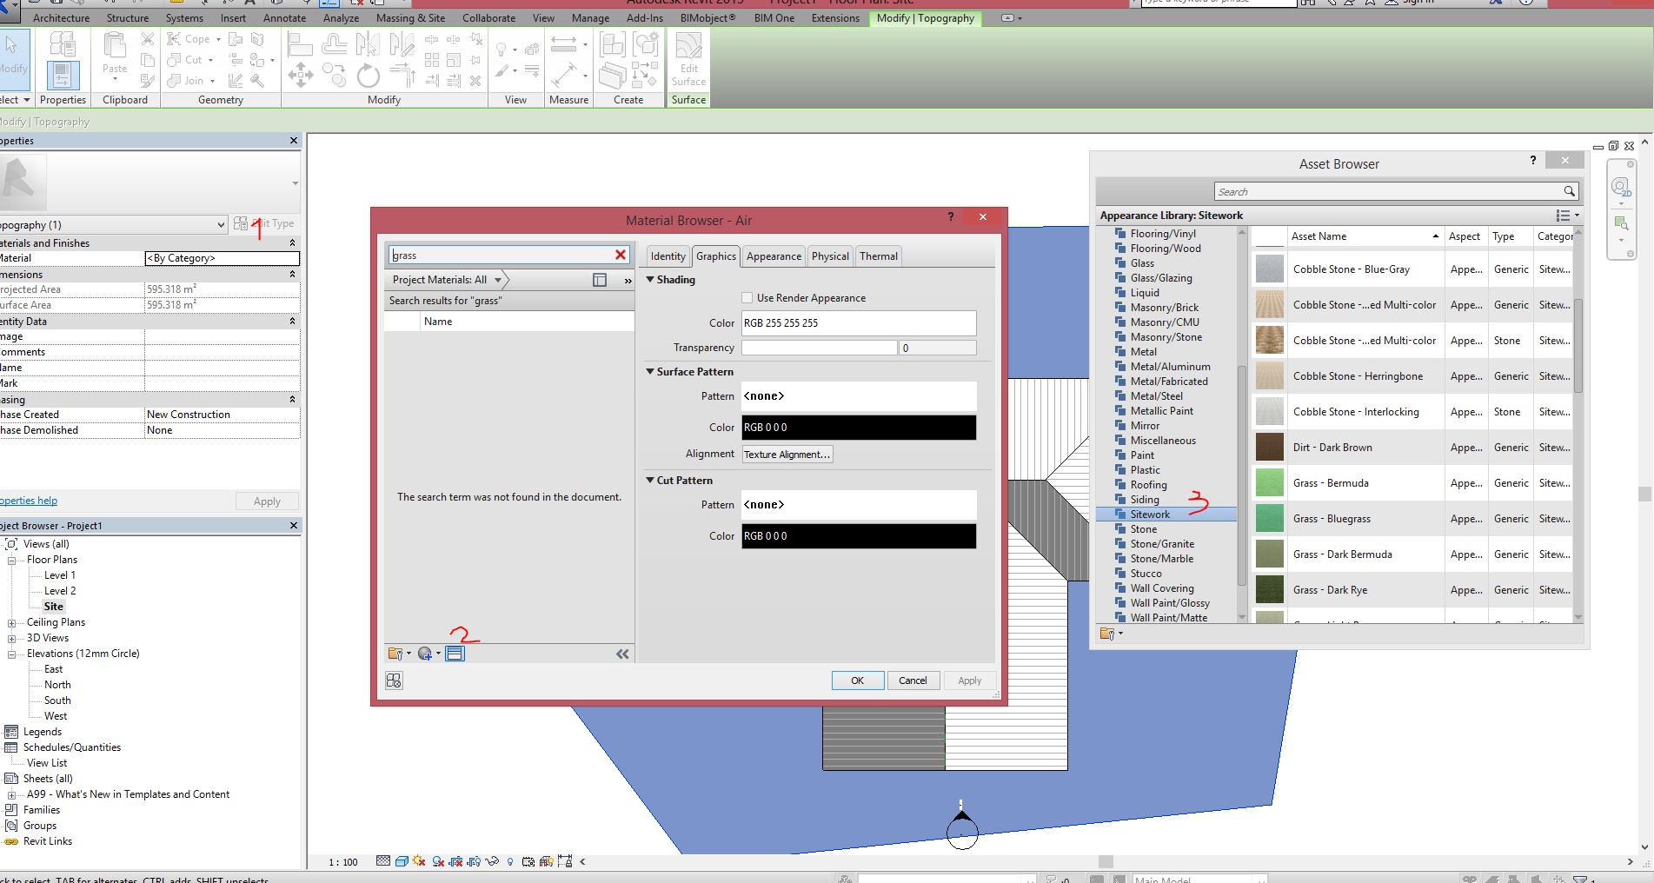Switch to the Physical tab
Image resolution: width=1654 pixels, height=883 pixels.
(x=830, y=256)
